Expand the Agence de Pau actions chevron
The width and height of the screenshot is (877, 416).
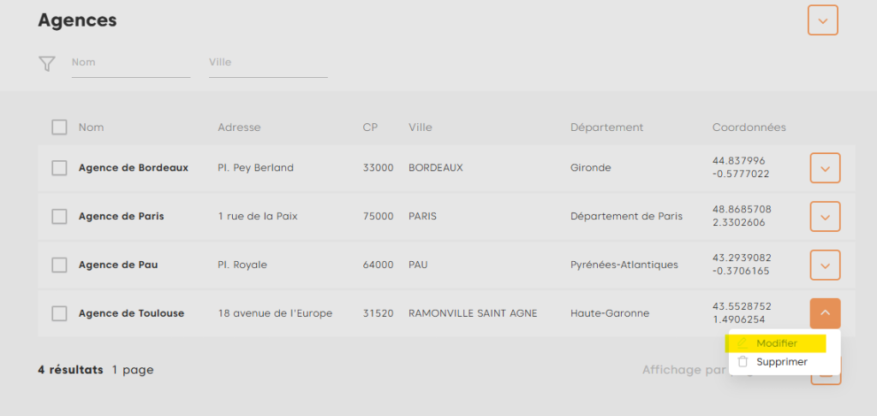point(825,265)
